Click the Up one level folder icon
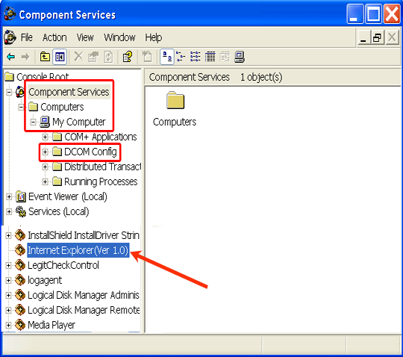The image size is (403, 357). pos(45,56)
